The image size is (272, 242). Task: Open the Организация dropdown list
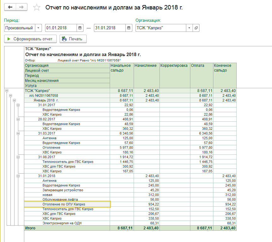point(189,28)
